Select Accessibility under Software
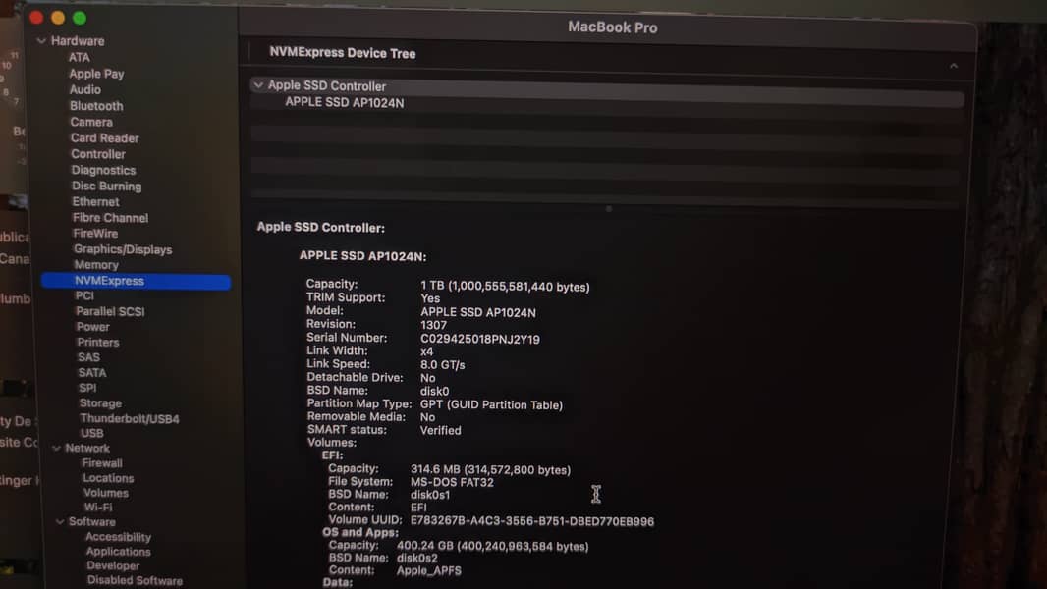Screen dimensions: 1047x589 coord(118,537)
